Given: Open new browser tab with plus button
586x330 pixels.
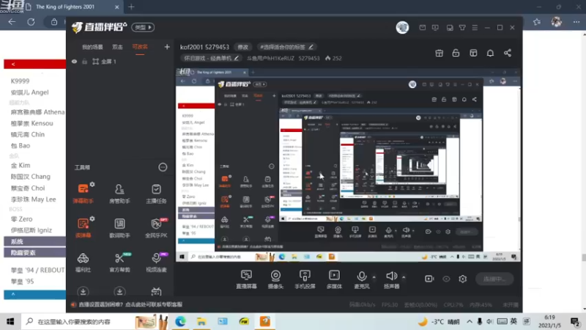Looking at the screenshot, I should pyautogui.click(x=131, y=7).
